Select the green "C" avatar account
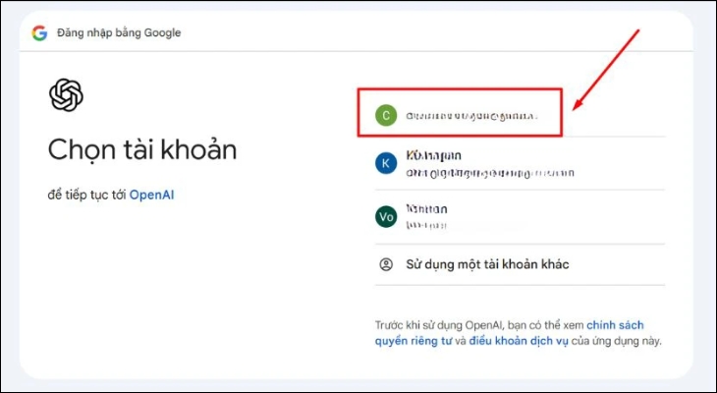The width and height of the screenshot is (717, 393). click(x=386, y=115)
